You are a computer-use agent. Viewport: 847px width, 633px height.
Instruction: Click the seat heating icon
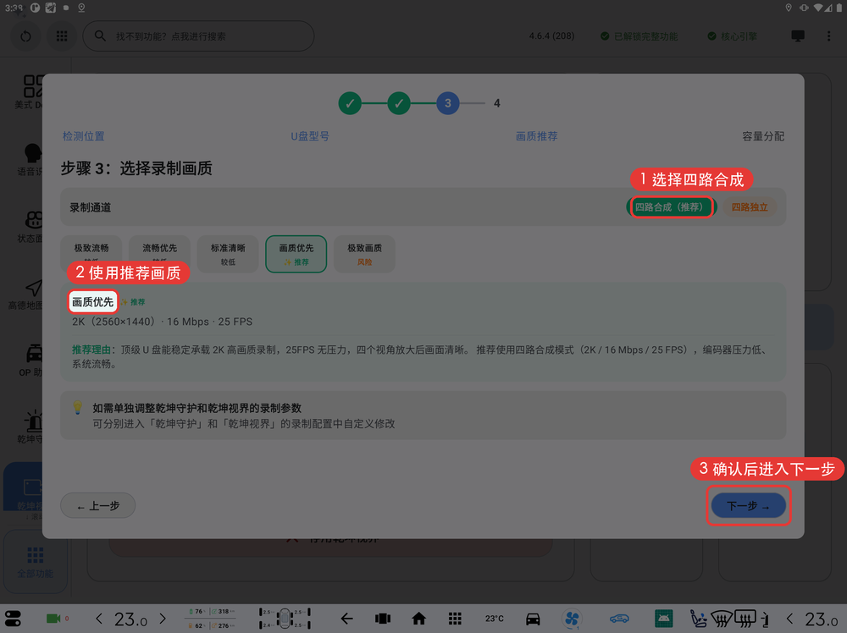click(x=699, y=619)
